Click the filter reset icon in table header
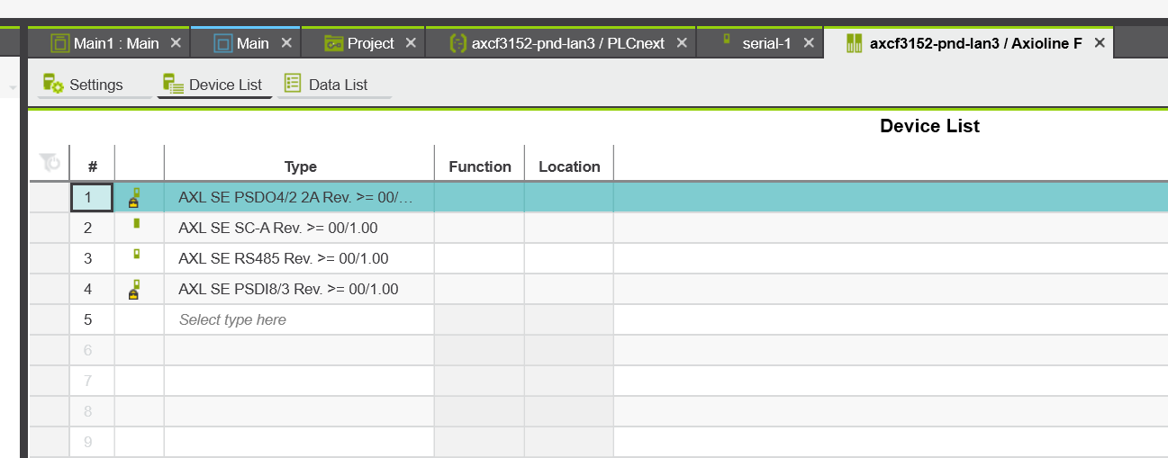Viewport: 1168px width, 458px height. pyautogui.click(x=50, y=163)
